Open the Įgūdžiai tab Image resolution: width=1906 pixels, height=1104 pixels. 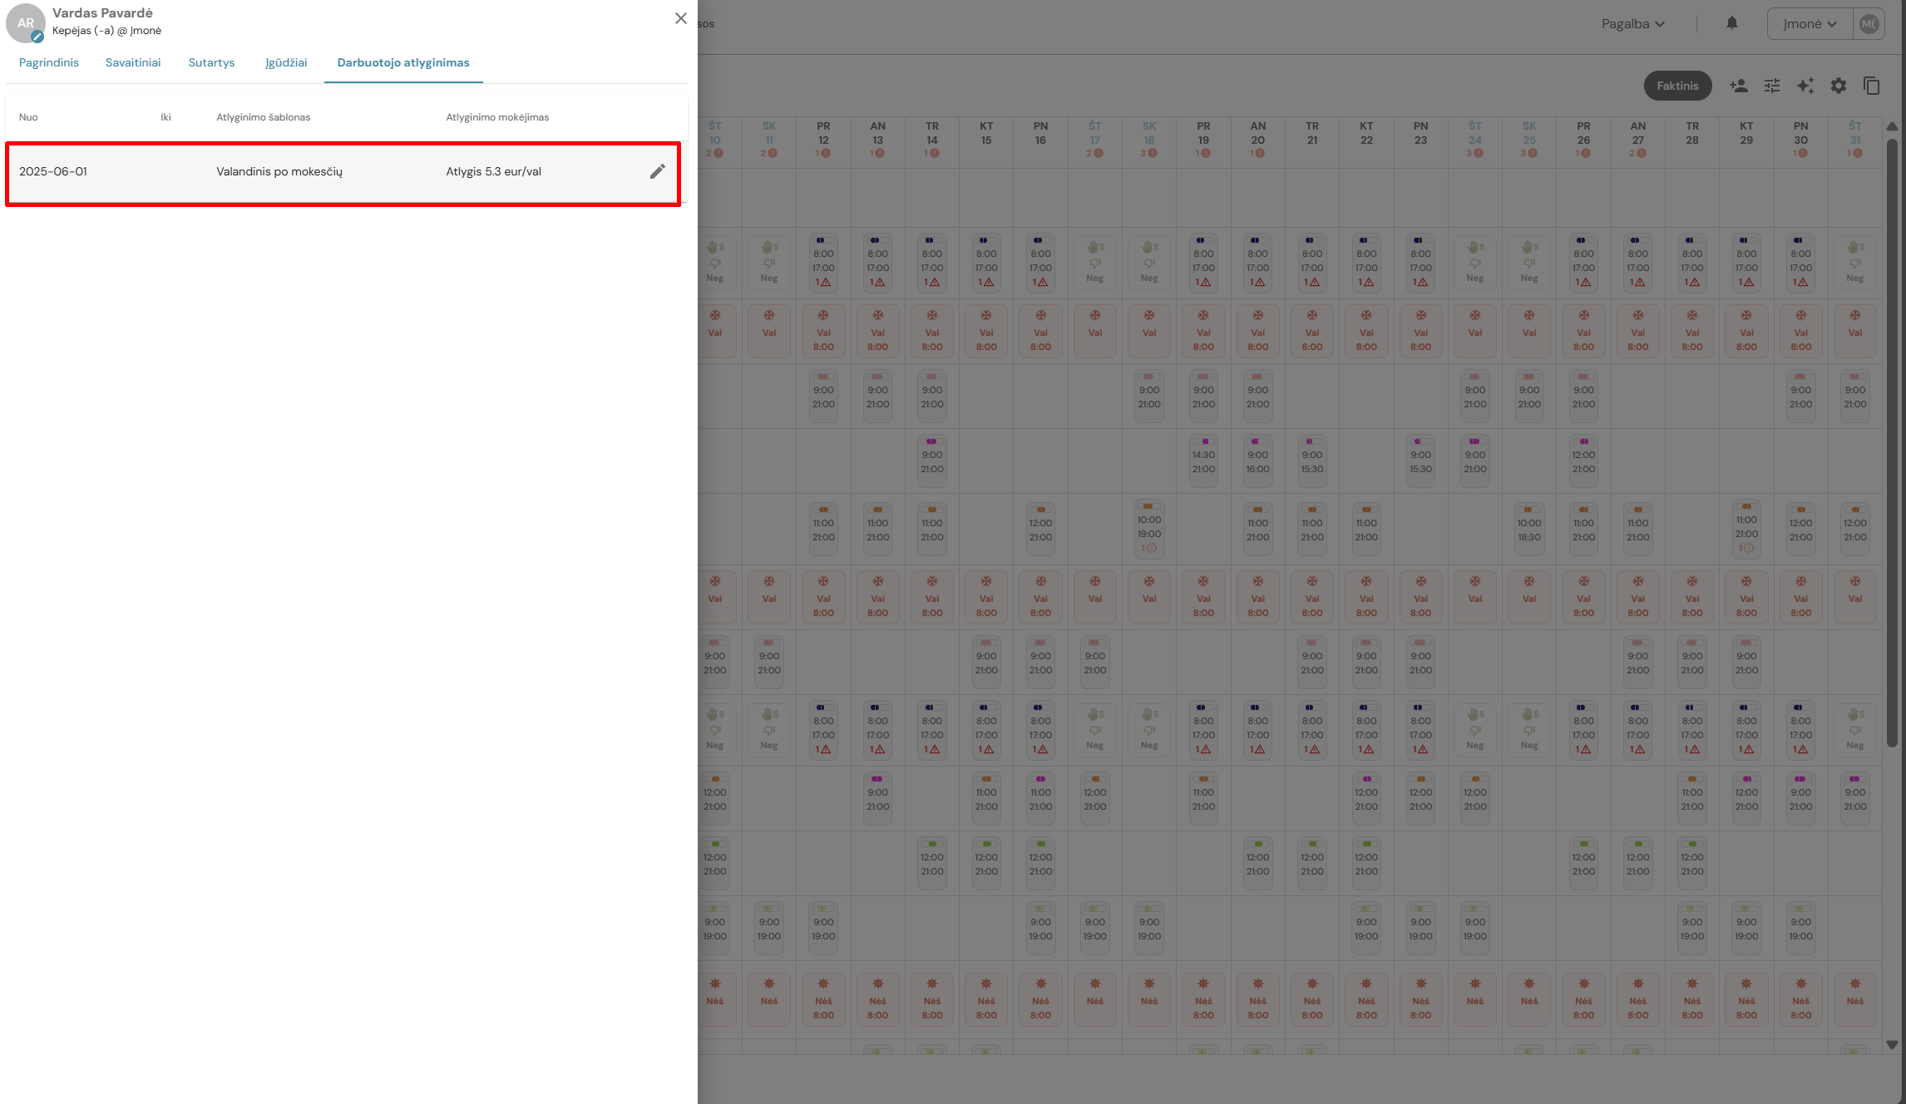click(x=286, y=62)
